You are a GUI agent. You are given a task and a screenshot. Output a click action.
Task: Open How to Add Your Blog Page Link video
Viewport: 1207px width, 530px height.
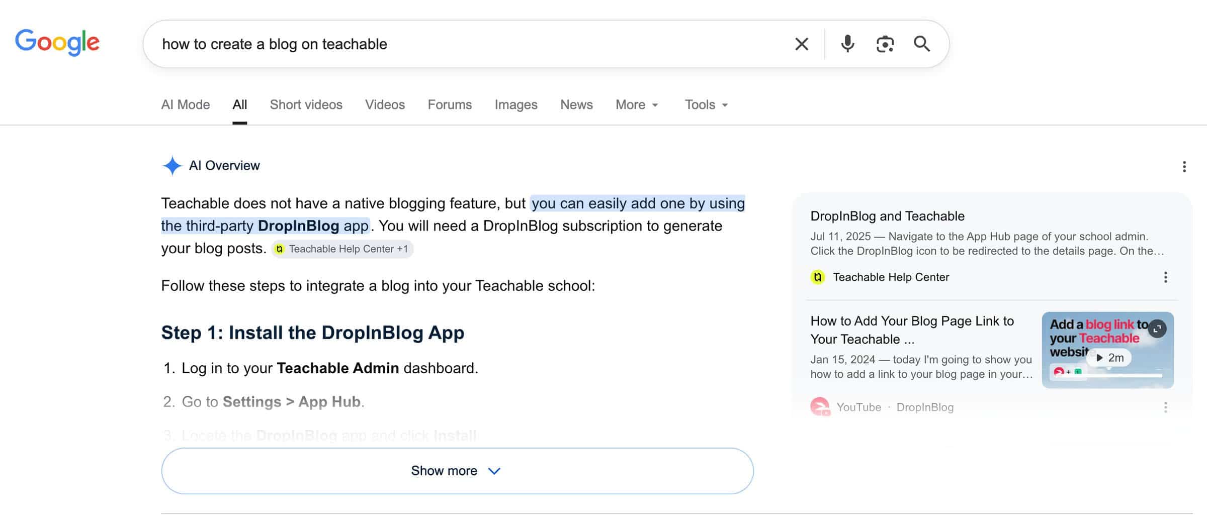click(912, 330)
